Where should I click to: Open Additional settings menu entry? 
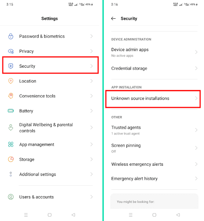[50, 174]
